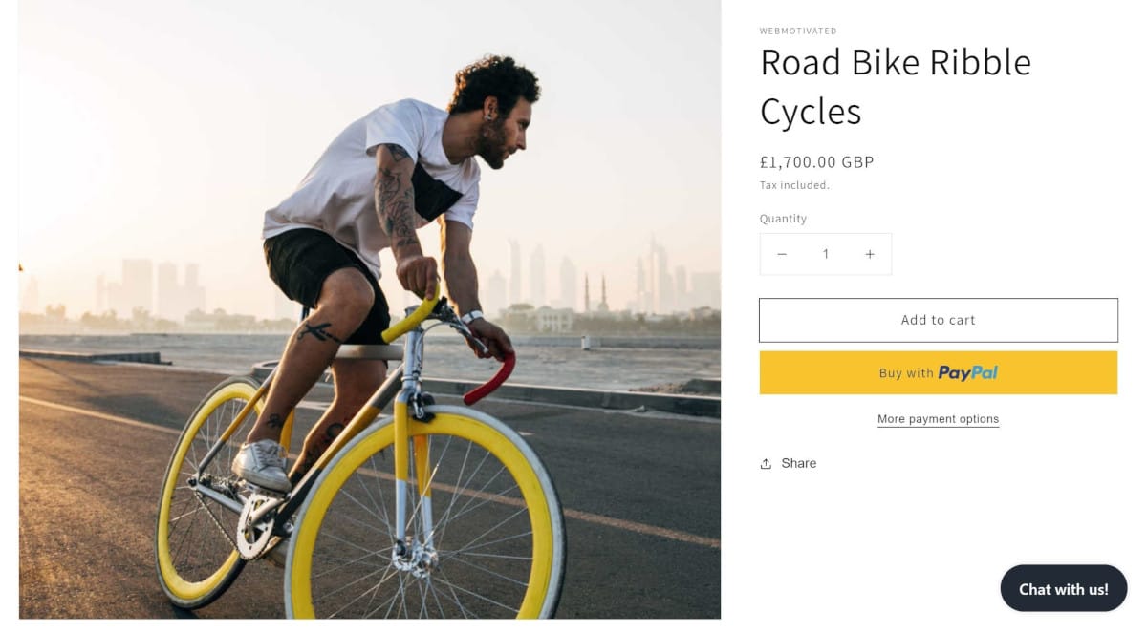The height and width of the screenshot is (633, 1147).
Task: Click the 'Buy with' text on yellow button
Action: 906,373
